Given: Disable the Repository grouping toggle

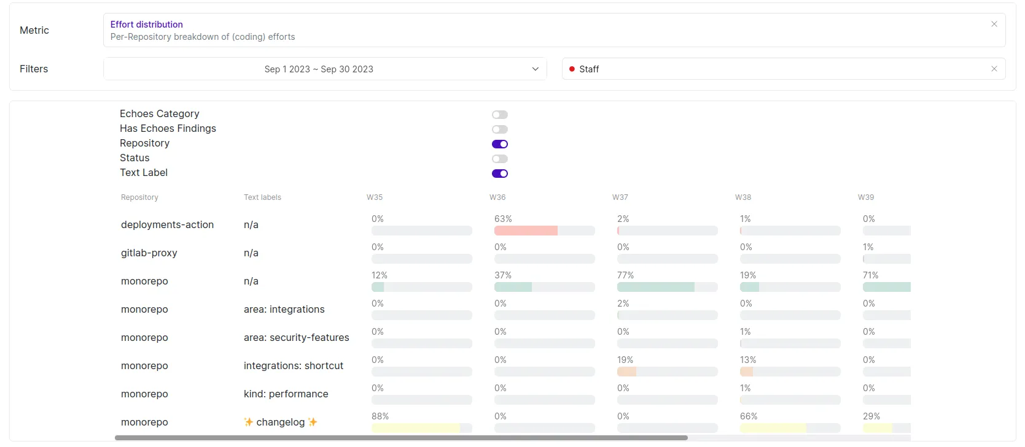Looking at the screenshot, I should [x=500, y=144].
